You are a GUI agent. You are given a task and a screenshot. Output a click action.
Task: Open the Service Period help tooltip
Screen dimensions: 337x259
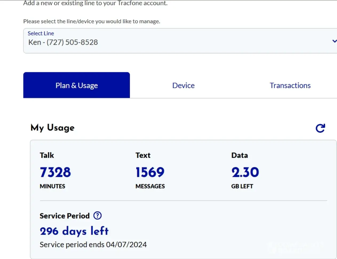tap(98, 216)
